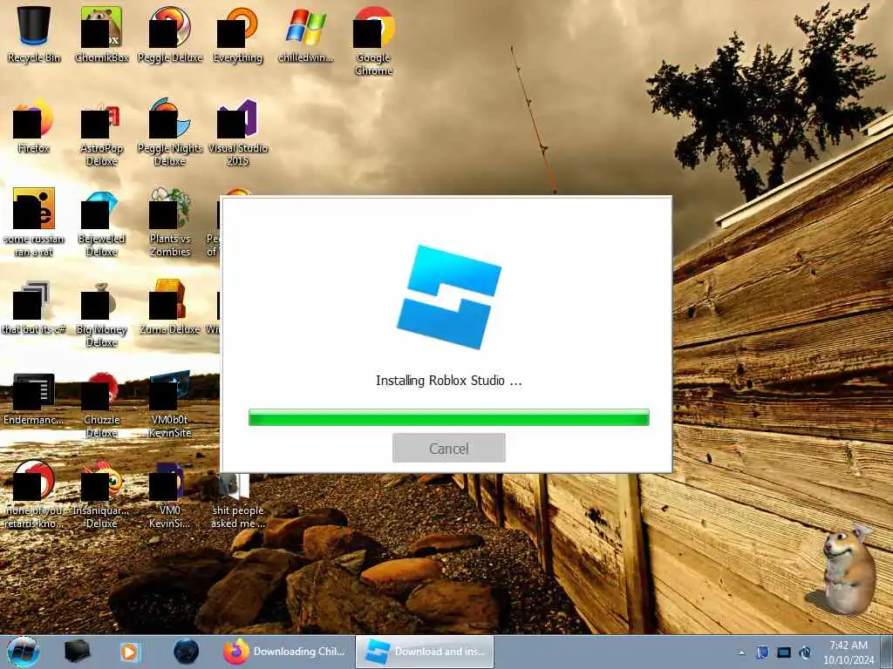Select the AstroPop Deluxe desktop icon

point(101,132)
